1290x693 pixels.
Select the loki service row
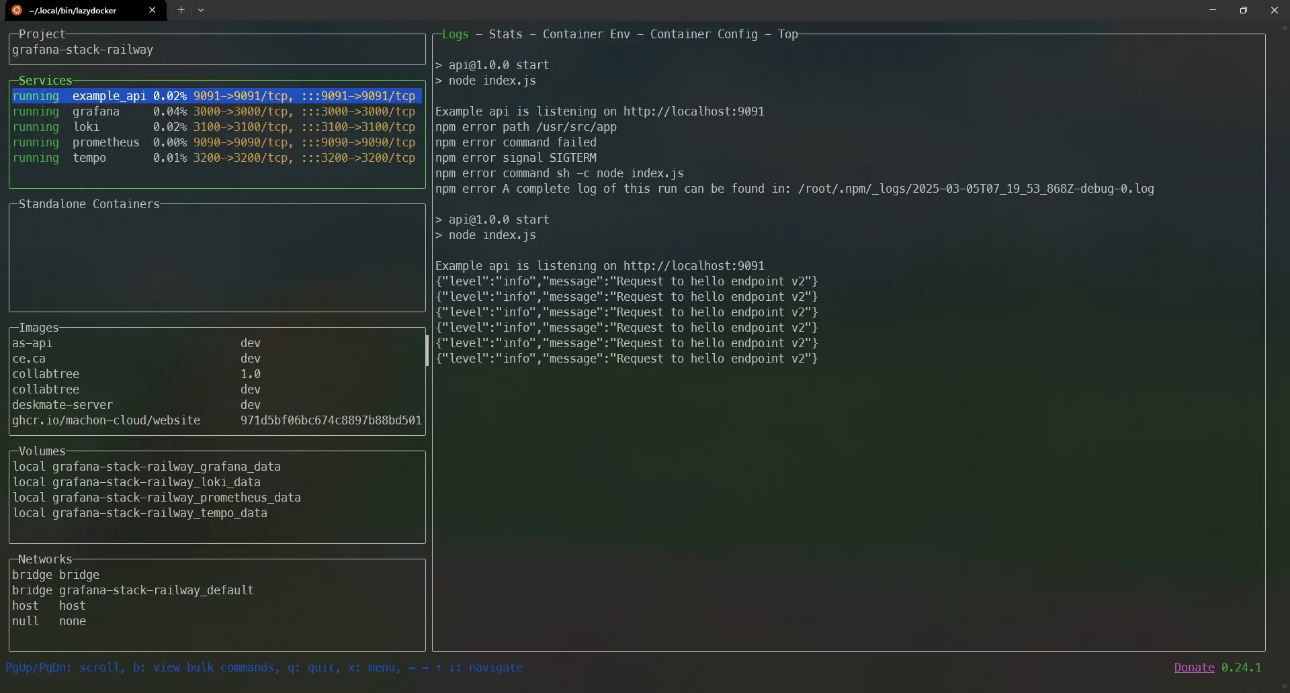(216, 127)
